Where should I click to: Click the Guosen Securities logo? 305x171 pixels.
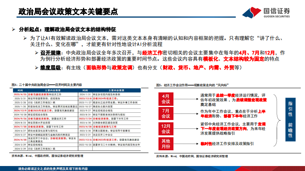click(x=266, y=12)
